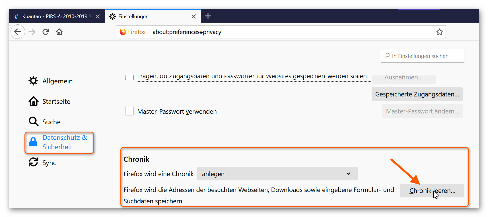This screenshot has height=217, width=488.
Task: Go to the Firefox home page
Action: [59, 32]
